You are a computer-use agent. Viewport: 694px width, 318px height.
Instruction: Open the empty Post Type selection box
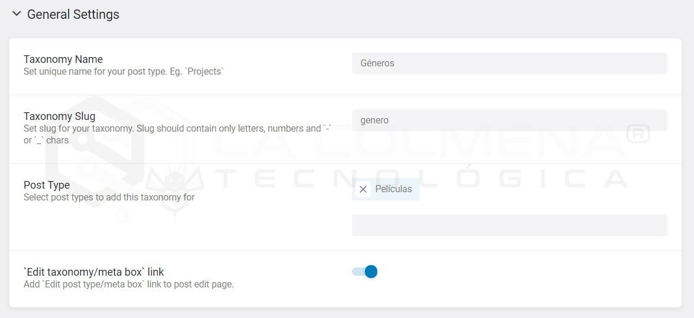point(509,225)
